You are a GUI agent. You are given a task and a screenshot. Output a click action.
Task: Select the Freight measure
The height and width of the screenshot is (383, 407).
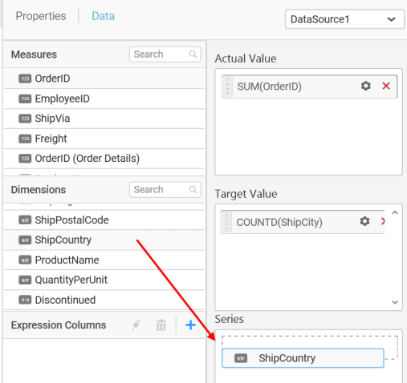tap(104, 139)
